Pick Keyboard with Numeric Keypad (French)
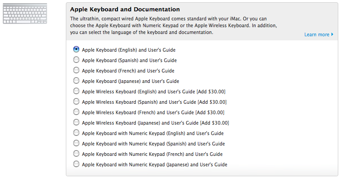Image resolution: width=341 pixels, height=179 pixels. 76,154
